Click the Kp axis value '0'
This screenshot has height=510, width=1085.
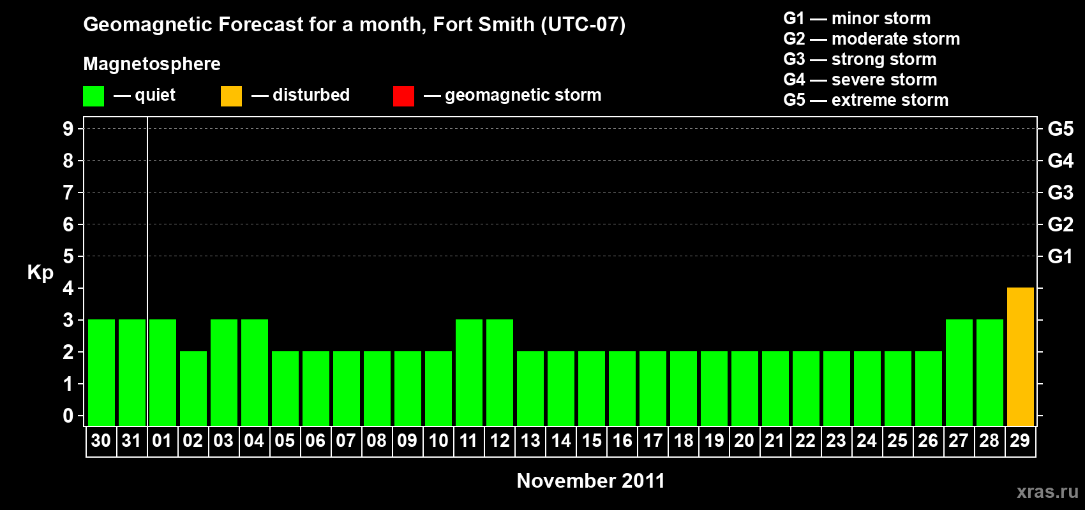pyautogui.click(x=68, y=416)
